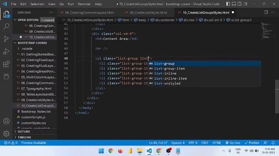Open editor More Actions ellipsis
279x156 pixels.
[x=273, y=12]
